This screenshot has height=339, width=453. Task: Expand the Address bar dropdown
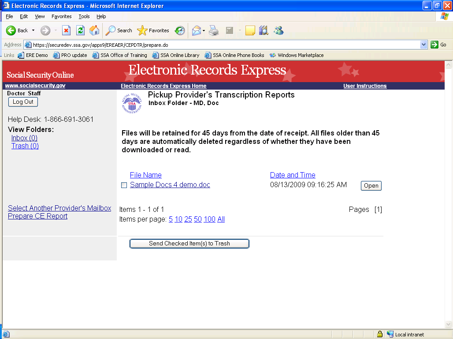click(x=423, y=45)
